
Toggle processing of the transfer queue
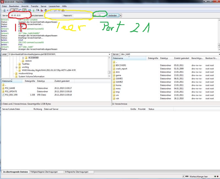point(33,10)
